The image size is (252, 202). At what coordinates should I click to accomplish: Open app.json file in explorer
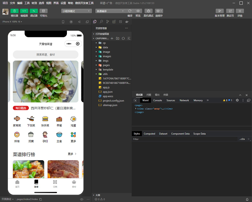coord(108,92)
